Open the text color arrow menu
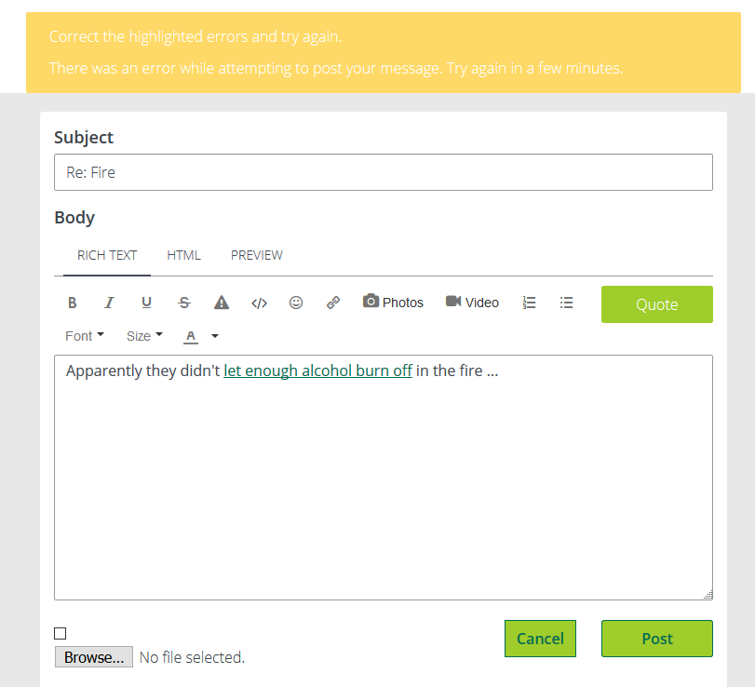This screenshot has height=687, width=755. pyautogui.click(x=215, y=336)
